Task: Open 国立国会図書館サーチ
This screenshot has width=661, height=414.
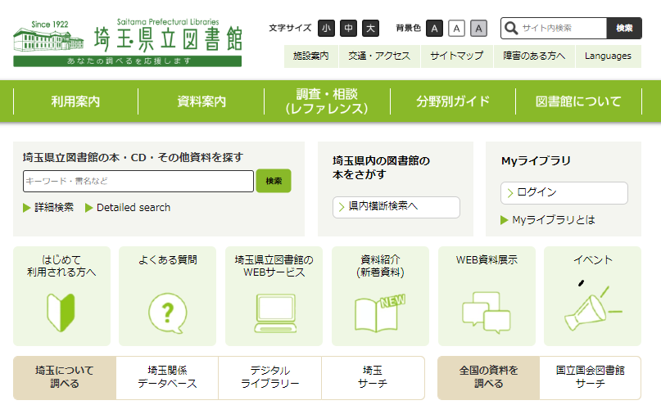Action: tap(591, 377)
